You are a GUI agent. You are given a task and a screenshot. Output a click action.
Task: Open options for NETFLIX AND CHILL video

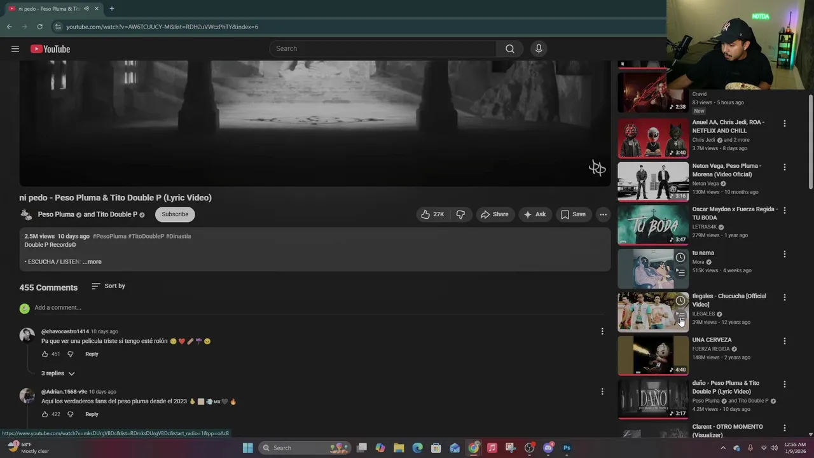(x=784, y=123)
